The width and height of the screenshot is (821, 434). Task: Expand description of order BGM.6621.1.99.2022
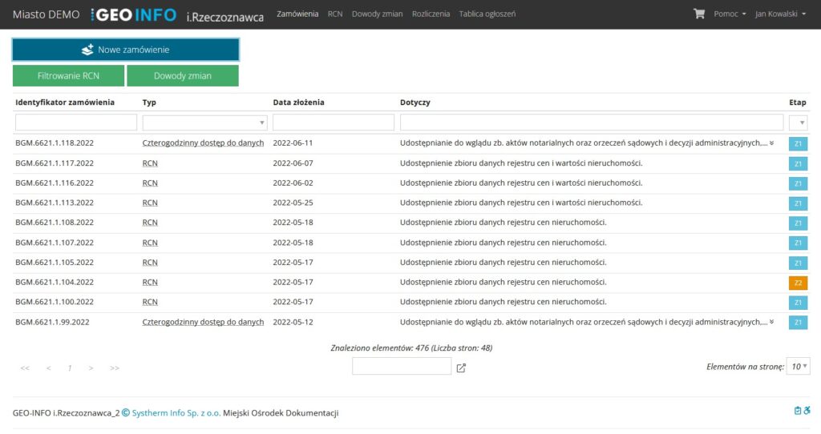click(x=772, y=322)
